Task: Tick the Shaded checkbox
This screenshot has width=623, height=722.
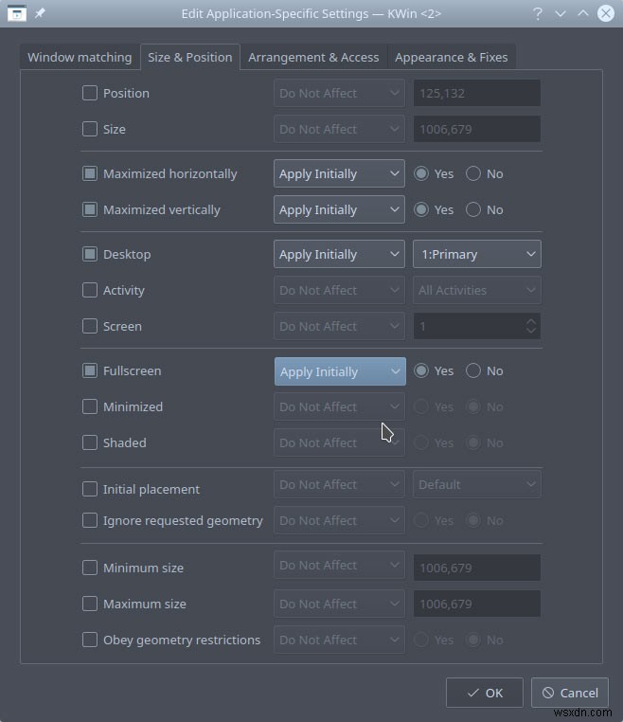Action: pyautogui.click(x=90, y=442)
